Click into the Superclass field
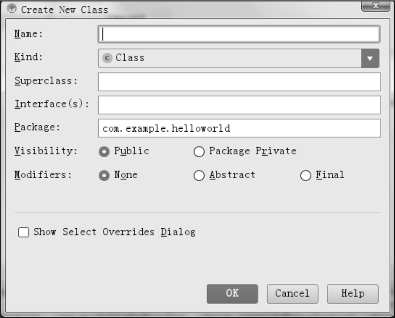This screenshot has height=318, width=395. tap(239, 82)
